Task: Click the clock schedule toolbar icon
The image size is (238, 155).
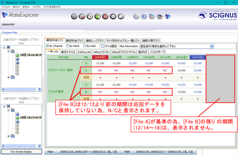Action: 114,16
